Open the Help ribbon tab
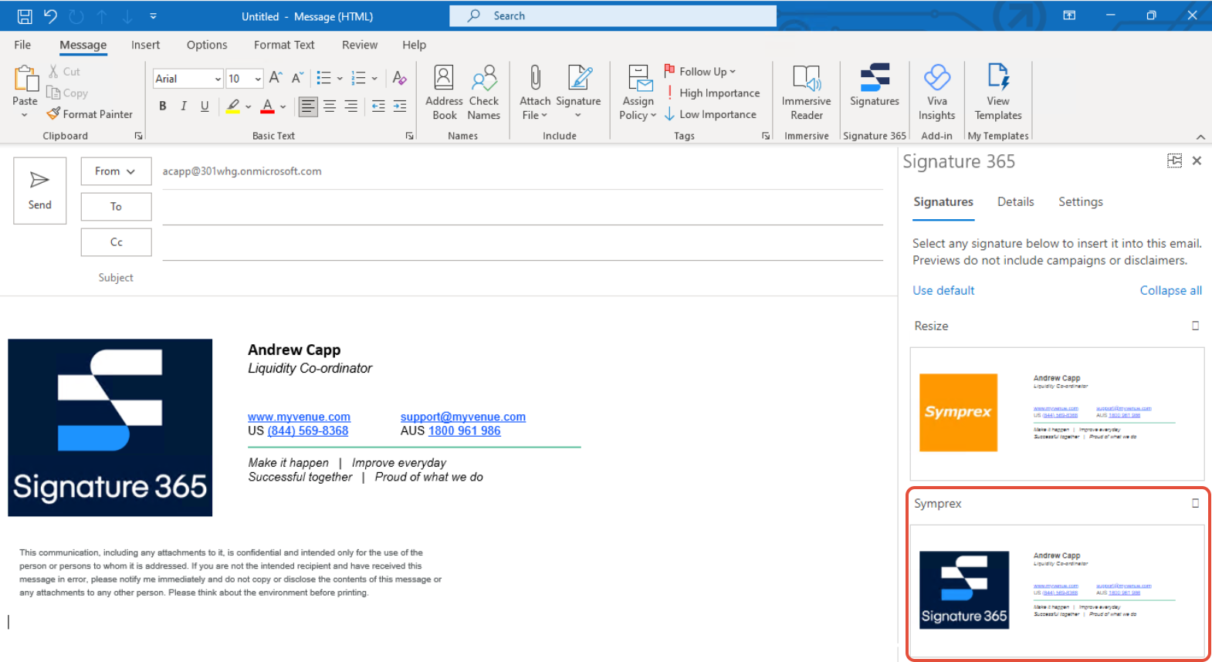The height and width of the screenshot is (662, 1212). pos(414,45)
